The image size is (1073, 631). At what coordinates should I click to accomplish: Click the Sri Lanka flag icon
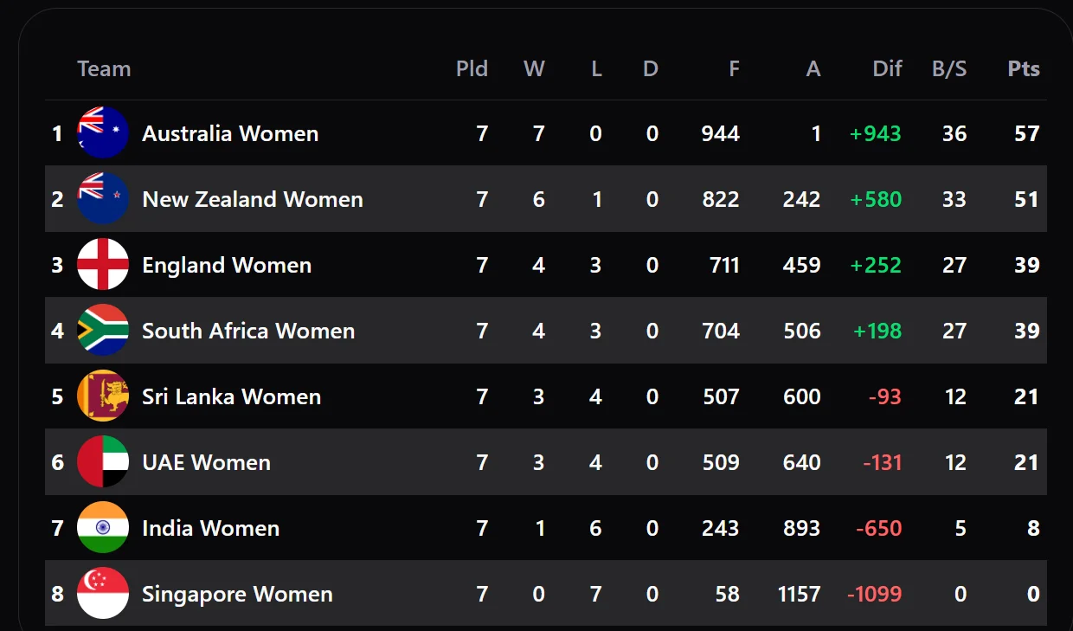(x=103, y=396)
